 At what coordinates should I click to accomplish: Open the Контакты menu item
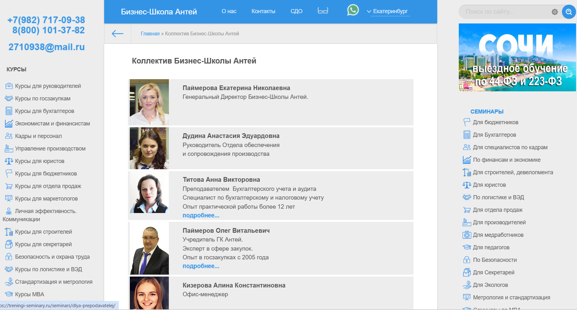point(263,11)
